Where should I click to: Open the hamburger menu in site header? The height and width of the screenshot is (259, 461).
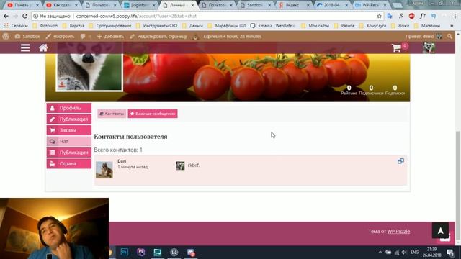[x=25, y=47]
